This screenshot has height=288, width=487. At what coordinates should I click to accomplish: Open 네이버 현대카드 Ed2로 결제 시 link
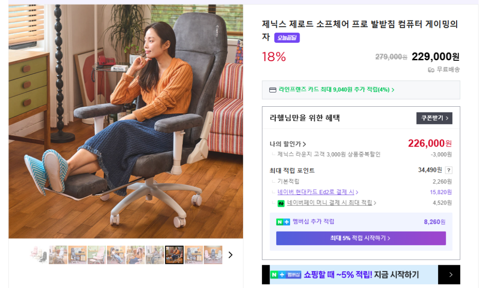tap(318, 192)
